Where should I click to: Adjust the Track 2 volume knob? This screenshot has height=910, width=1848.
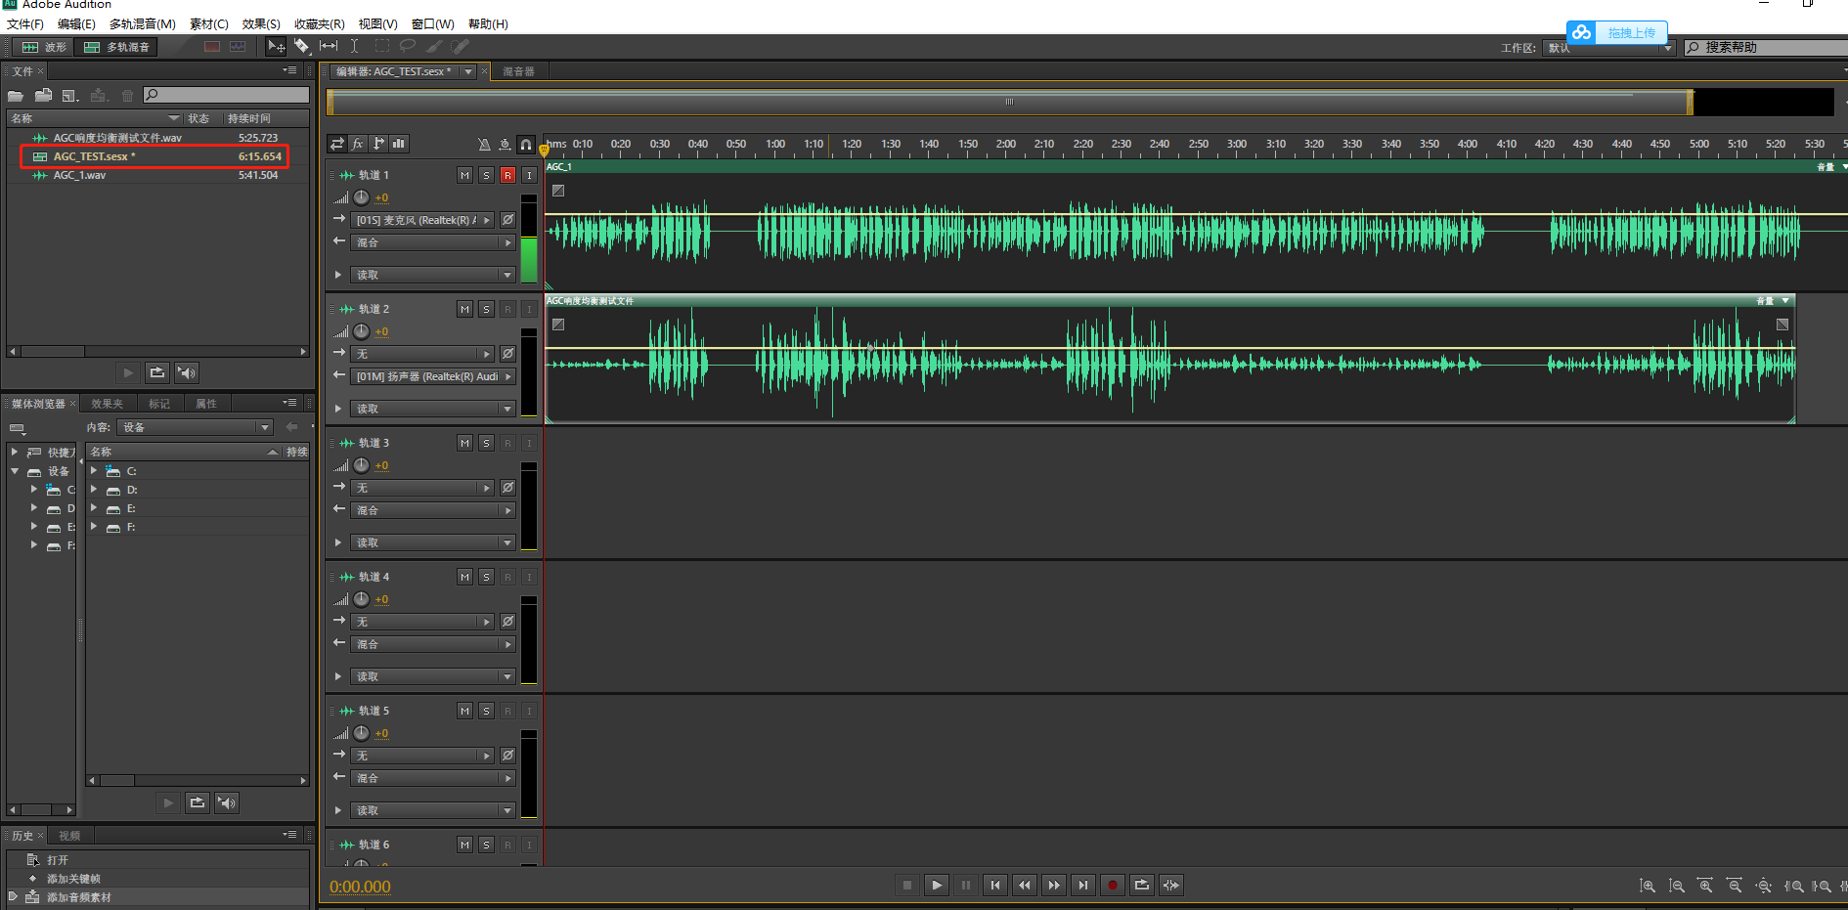361,331
